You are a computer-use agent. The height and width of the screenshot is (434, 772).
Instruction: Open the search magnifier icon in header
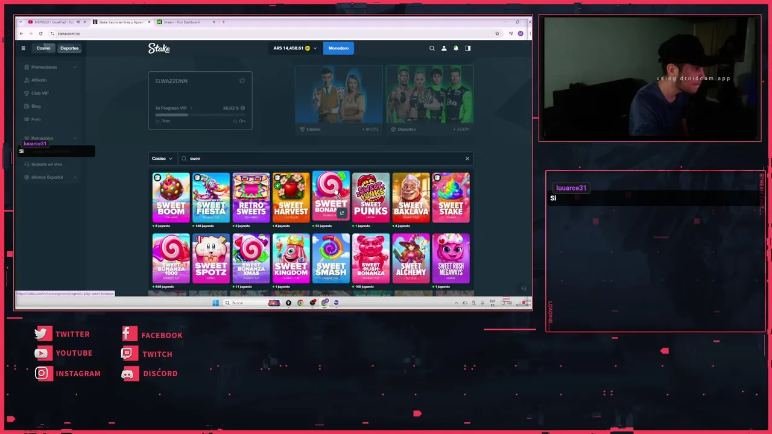tap(432, 48)
